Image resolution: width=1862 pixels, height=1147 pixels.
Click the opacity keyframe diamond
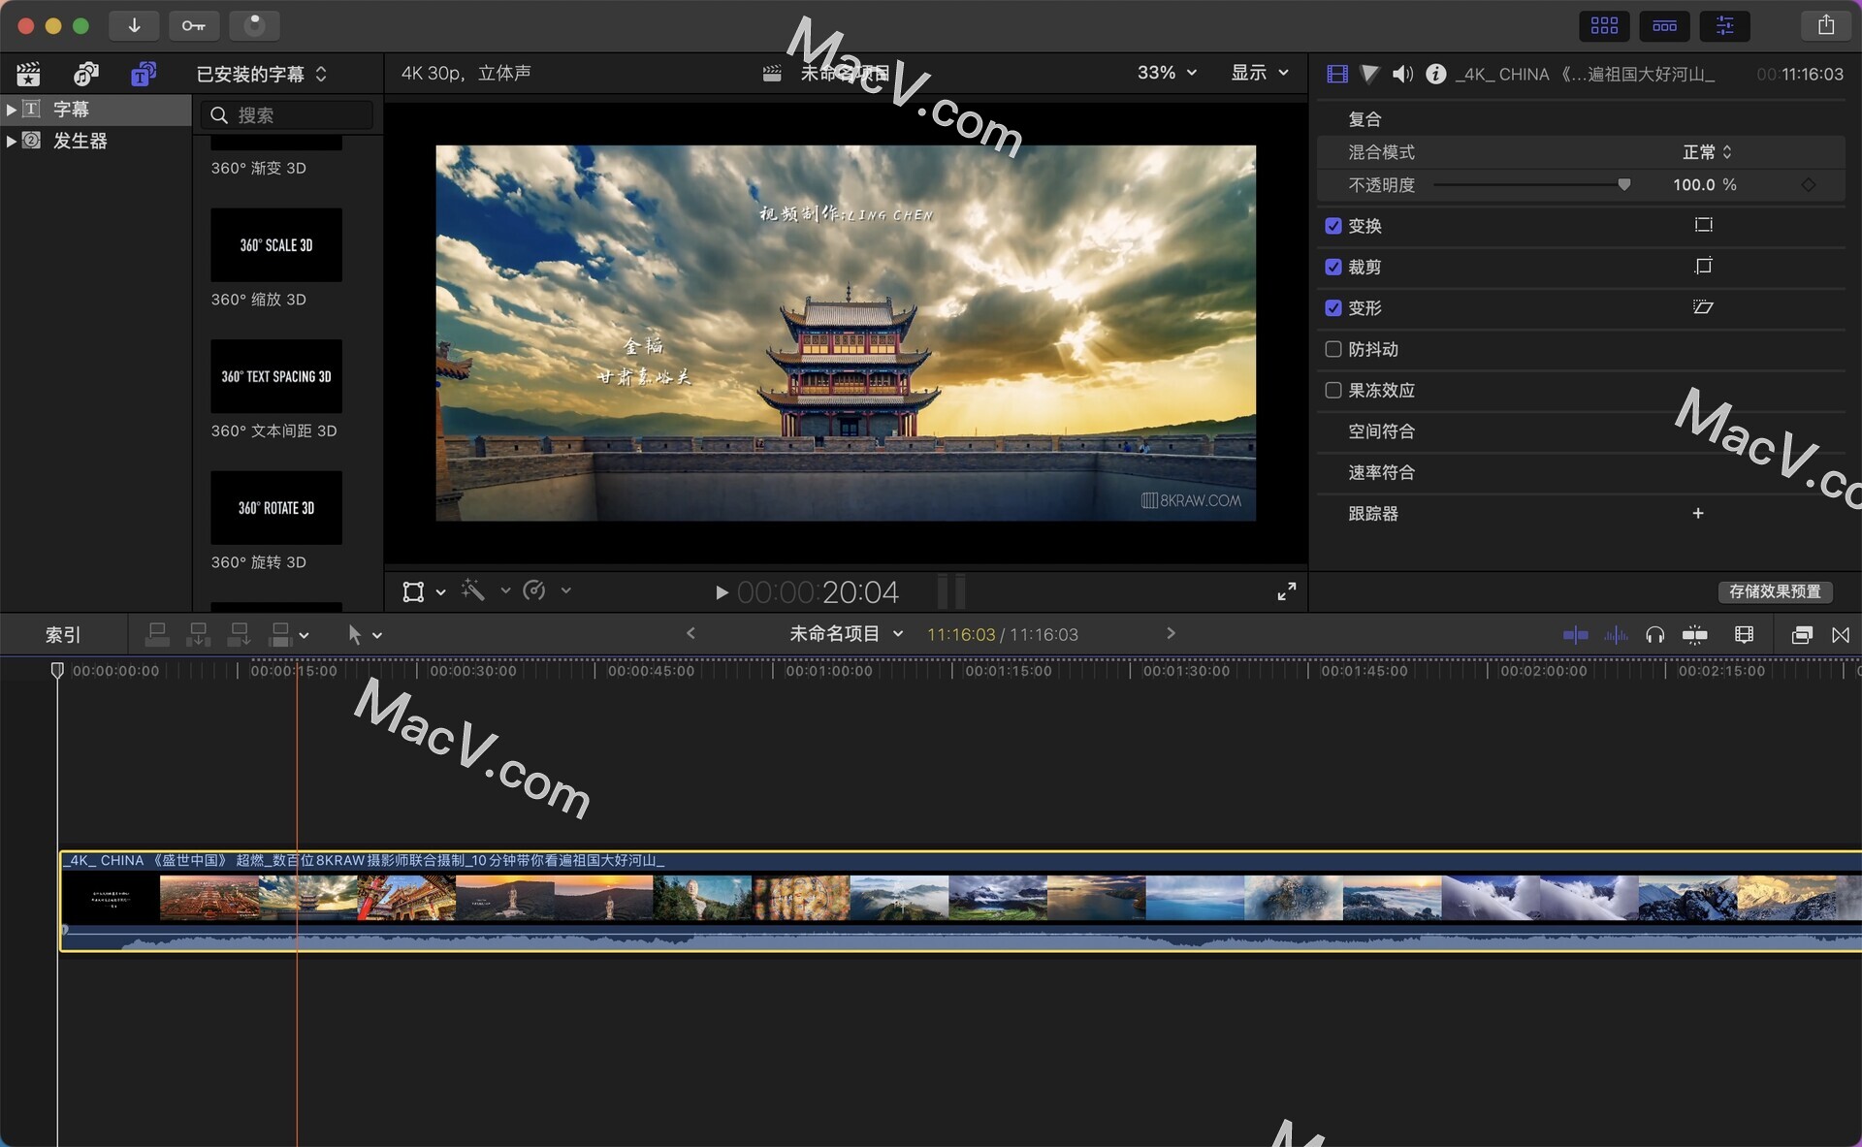click(1809, 184)
